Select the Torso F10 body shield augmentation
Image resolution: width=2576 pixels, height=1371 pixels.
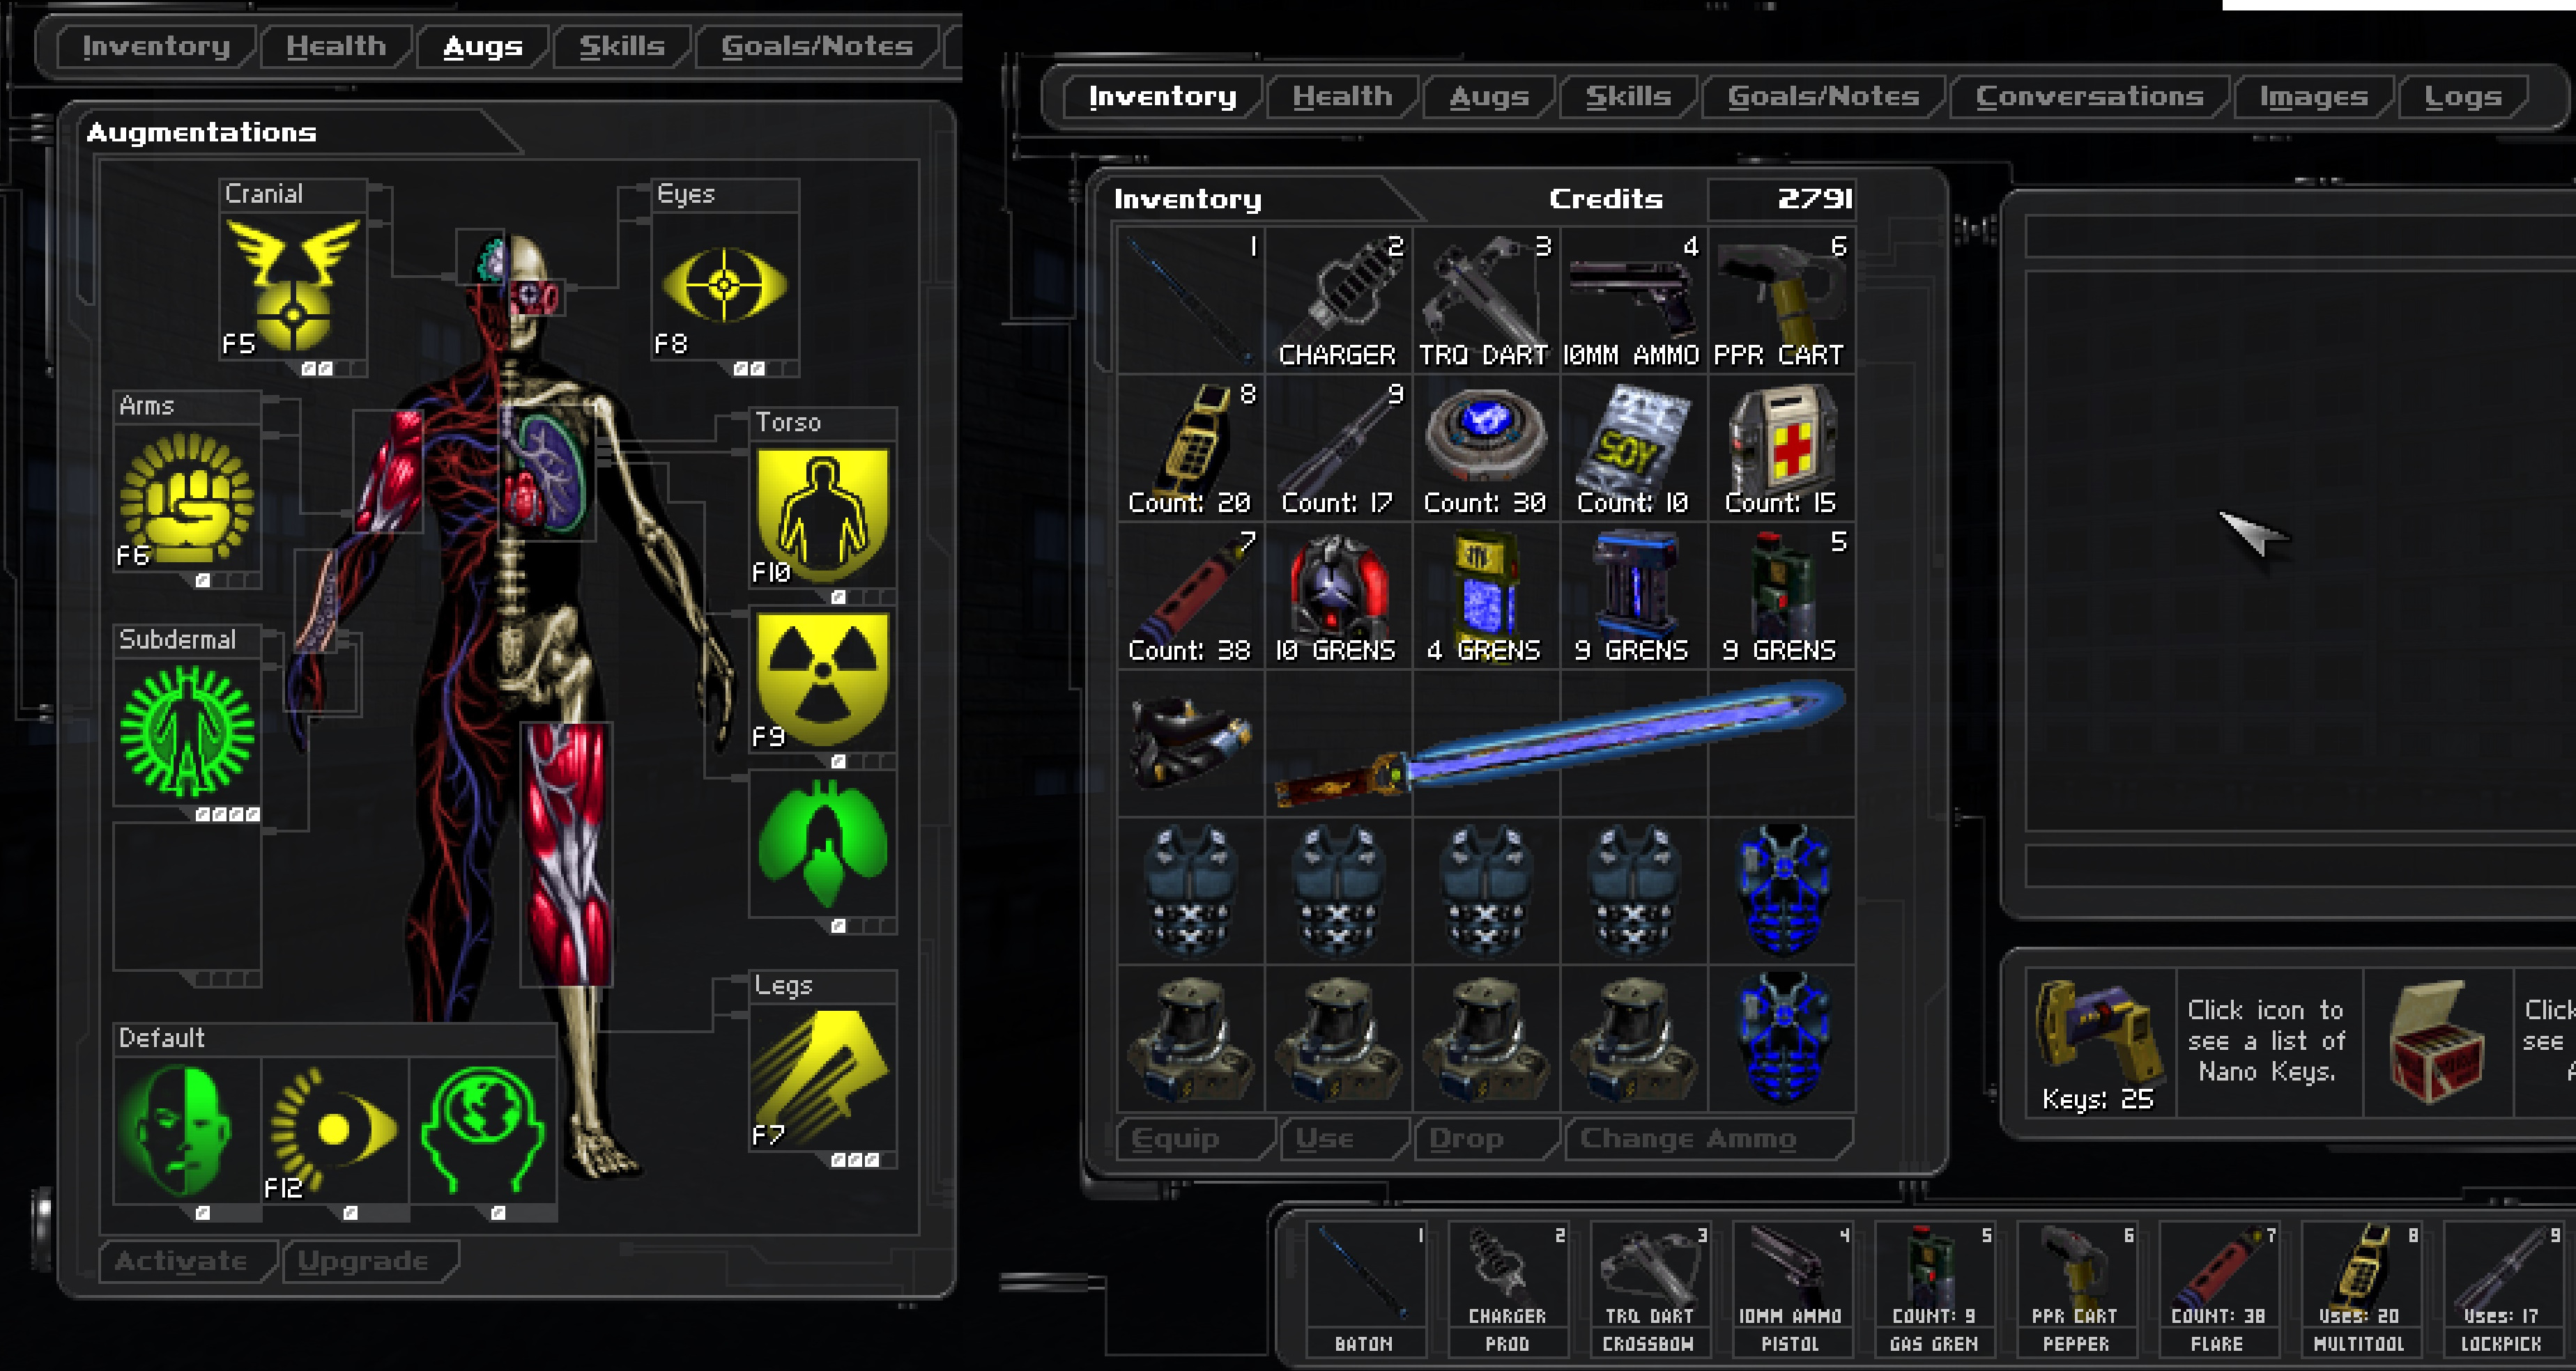tap(822, 515)
